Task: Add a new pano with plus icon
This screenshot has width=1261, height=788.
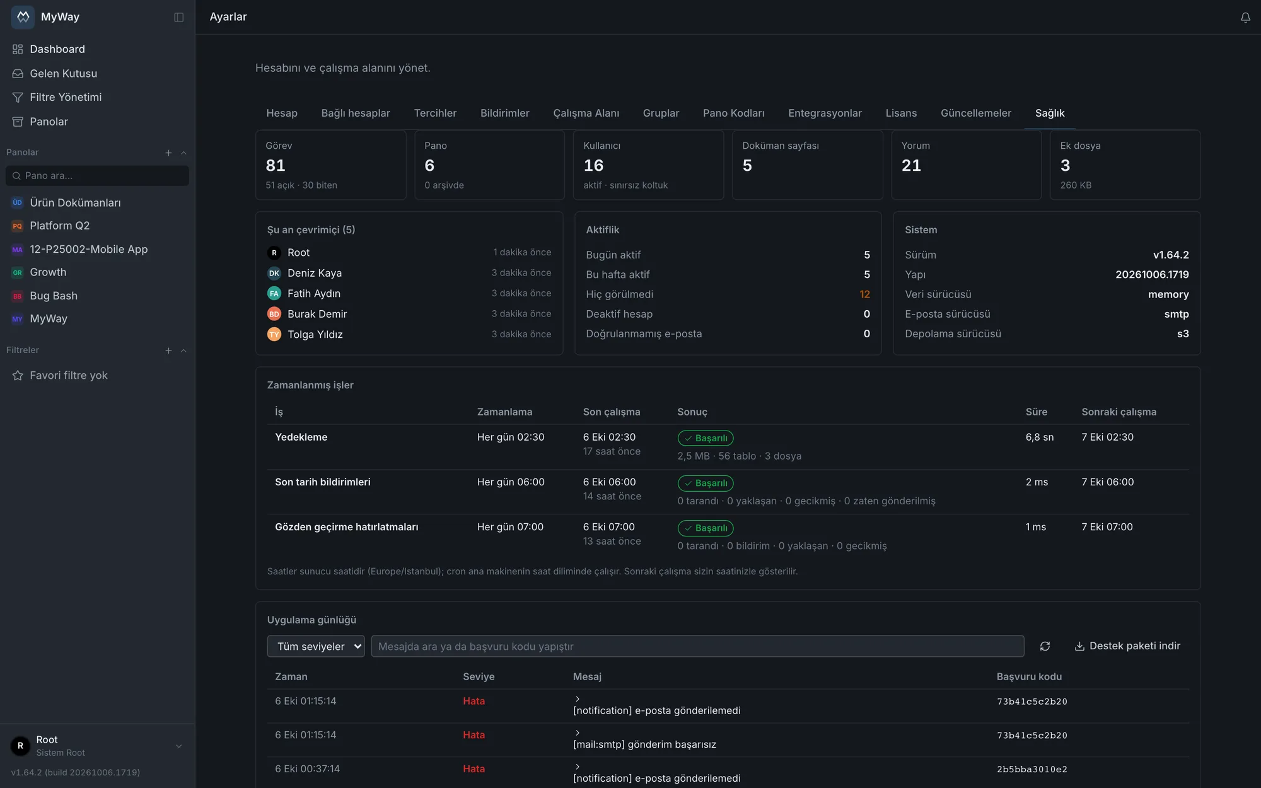Action: [168, 153]
